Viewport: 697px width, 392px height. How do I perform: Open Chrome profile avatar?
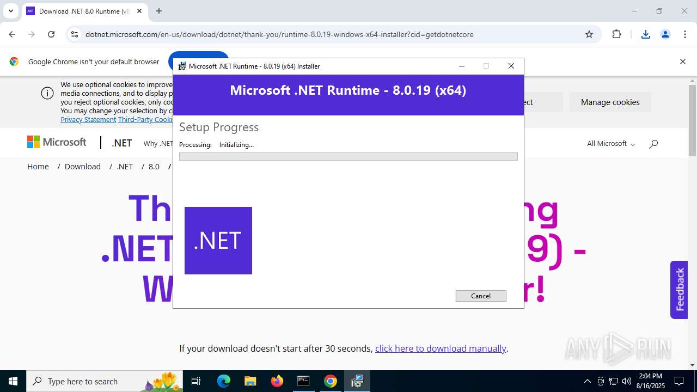(665, 34)
